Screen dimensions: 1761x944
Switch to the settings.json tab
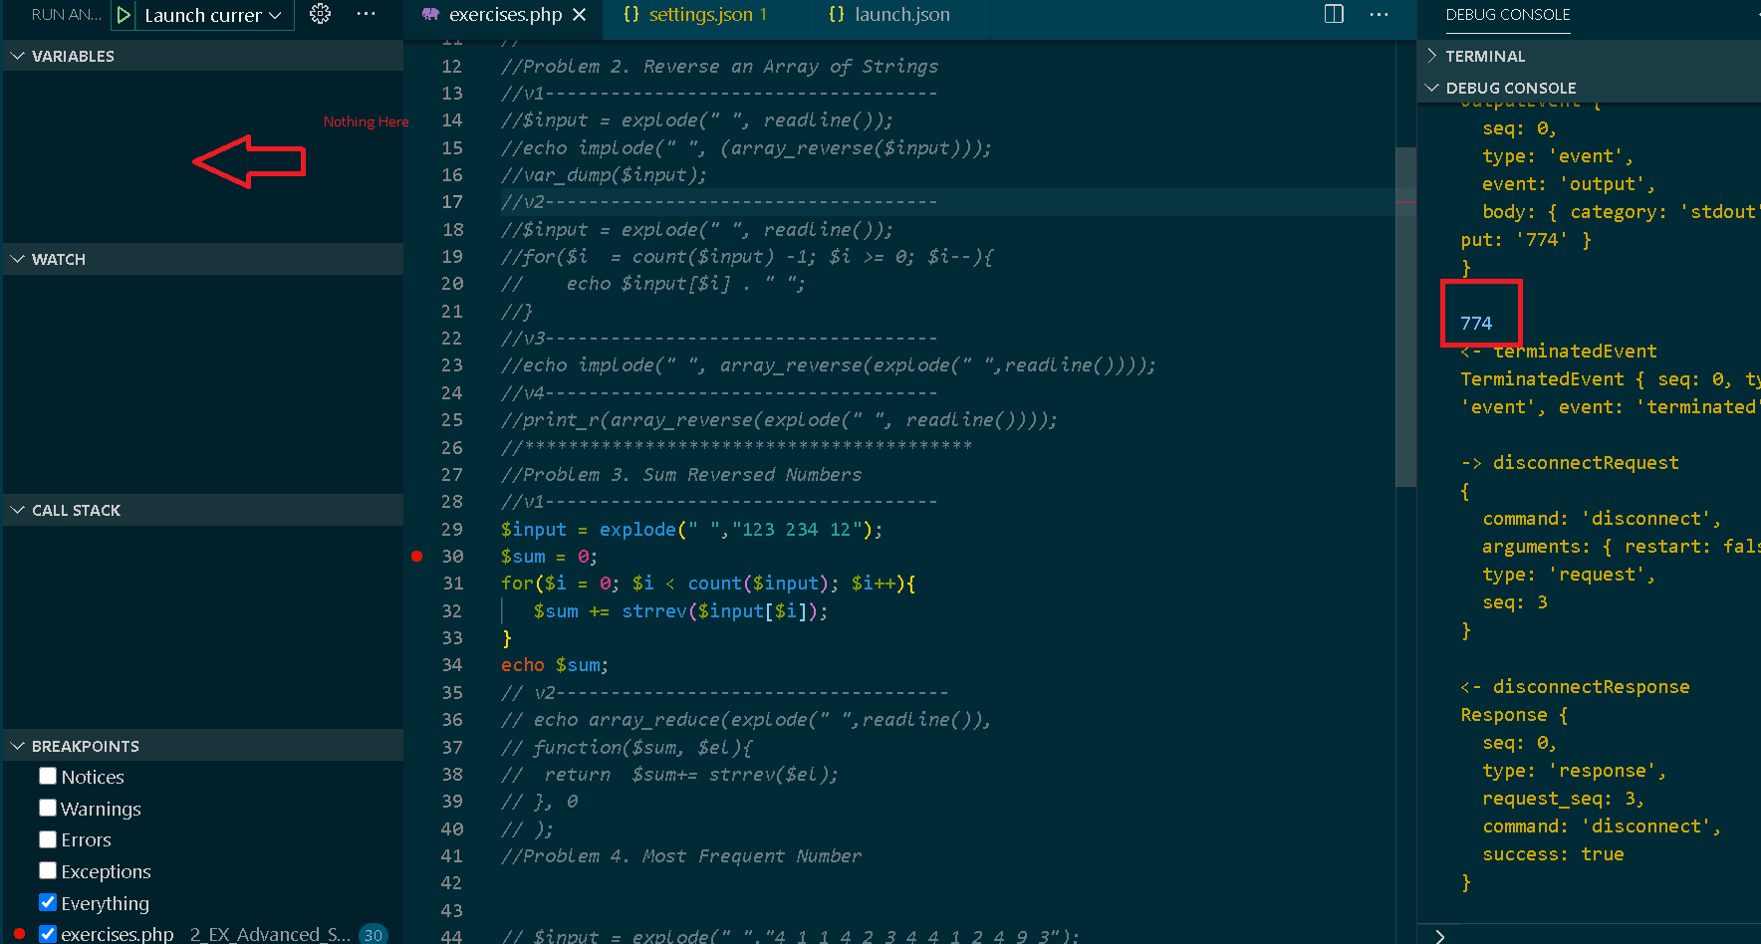pos(706,15)
